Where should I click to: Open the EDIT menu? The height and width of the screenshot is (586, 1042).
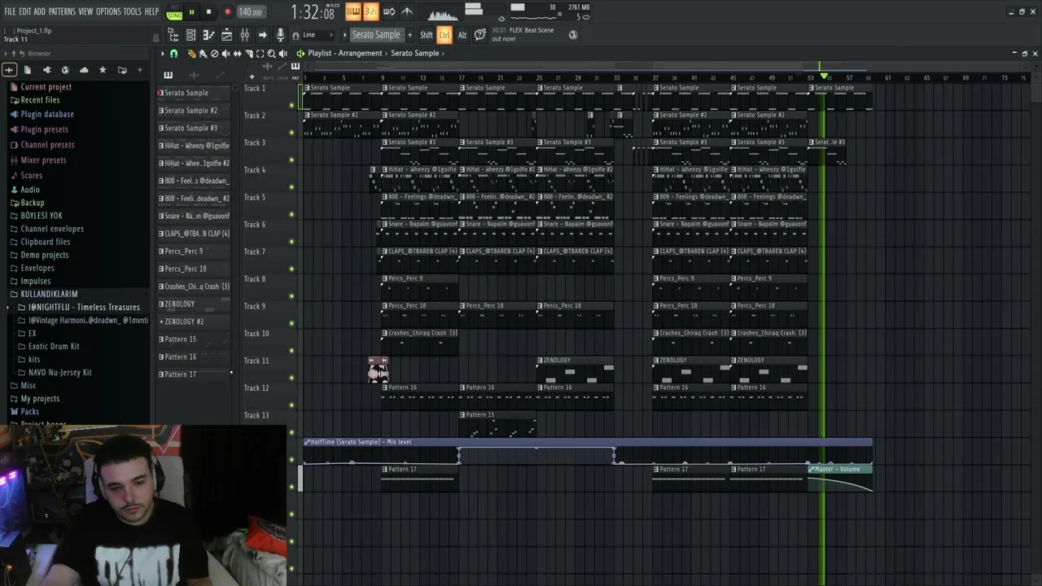pos(25,11)
